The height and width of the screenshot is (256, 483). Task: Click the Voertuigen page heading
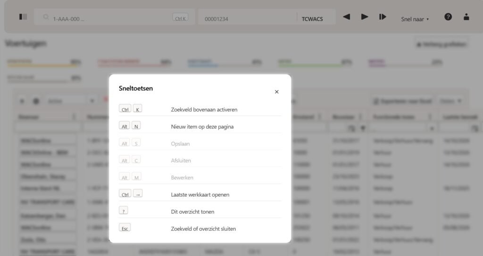26,43
